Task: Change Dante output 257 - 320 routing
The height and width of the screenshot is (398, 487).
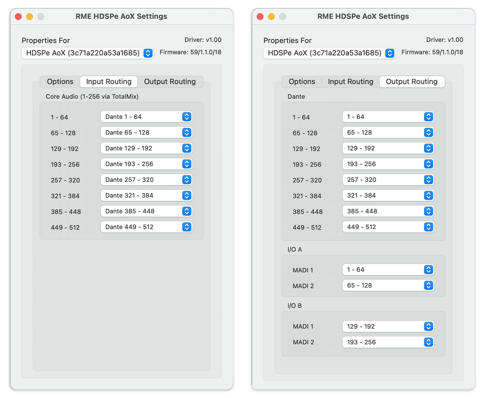Action: point(388,180)
